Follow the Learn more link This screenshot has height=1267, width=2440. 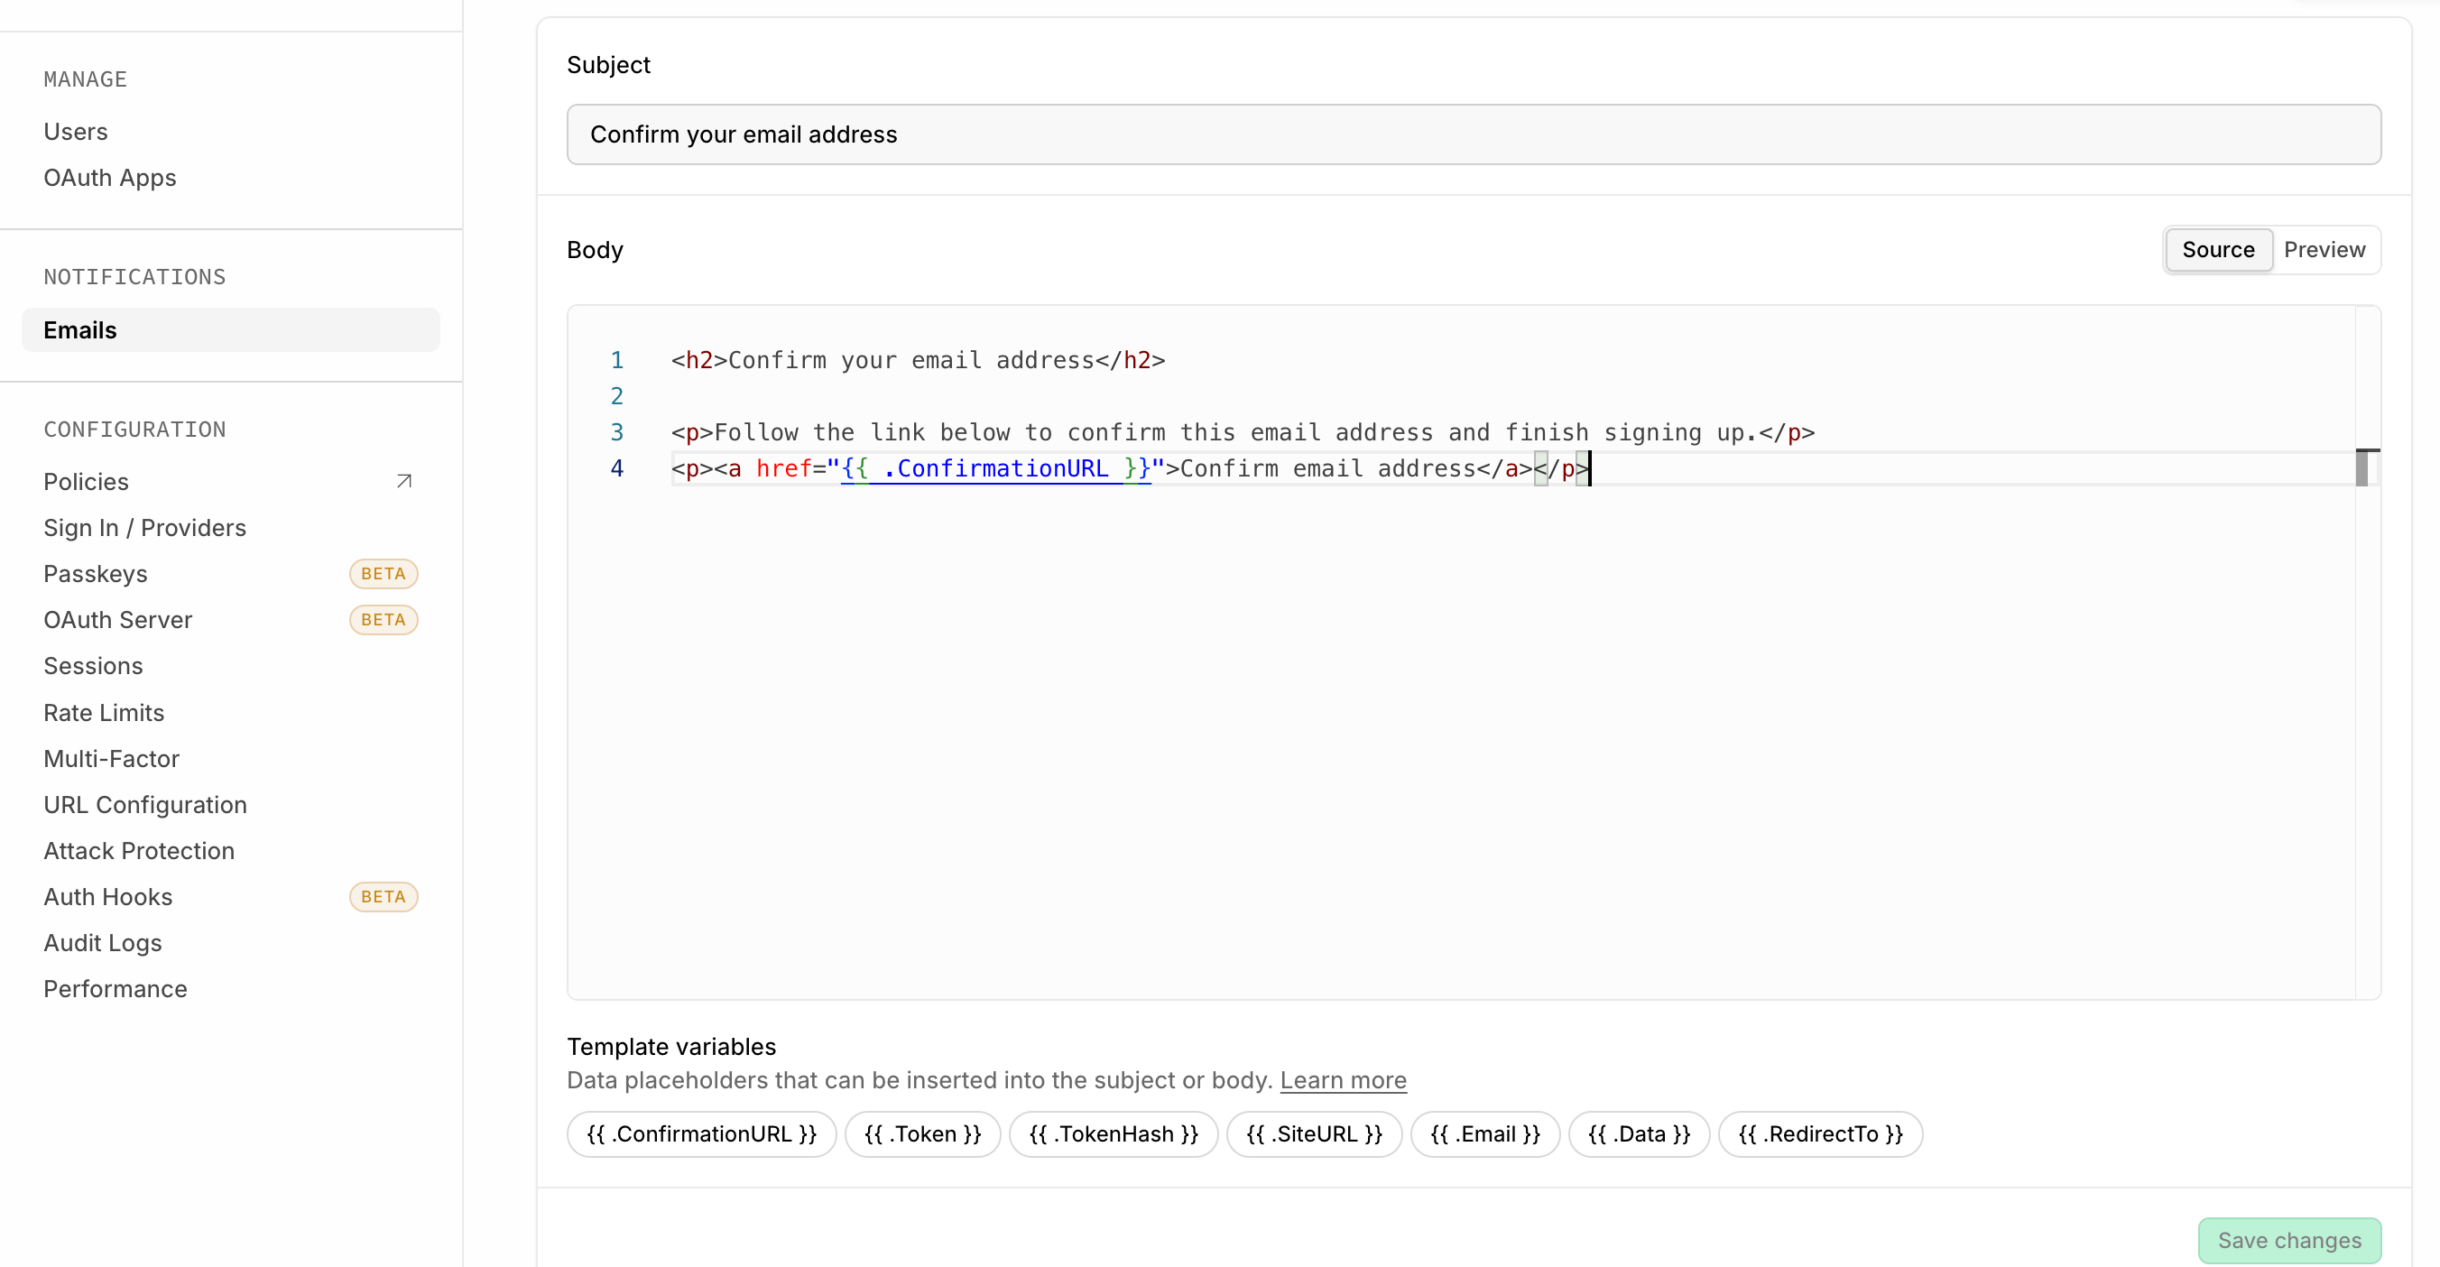click(x=1343, y=1079)
